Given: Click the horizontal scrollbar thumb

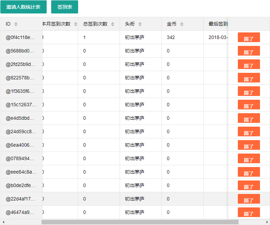Looking at the screenshot, I should point(140,222).
